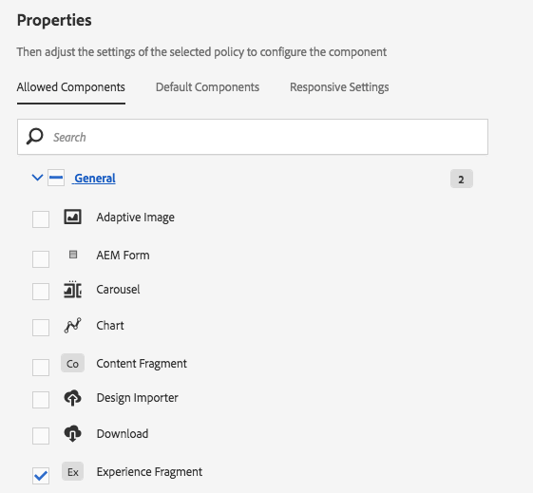Image resolution: width=533 pixels, height=493 pixels.
Task: Click the Chart line graph icon
Action: pyautogui.click(x=72, y=326)
